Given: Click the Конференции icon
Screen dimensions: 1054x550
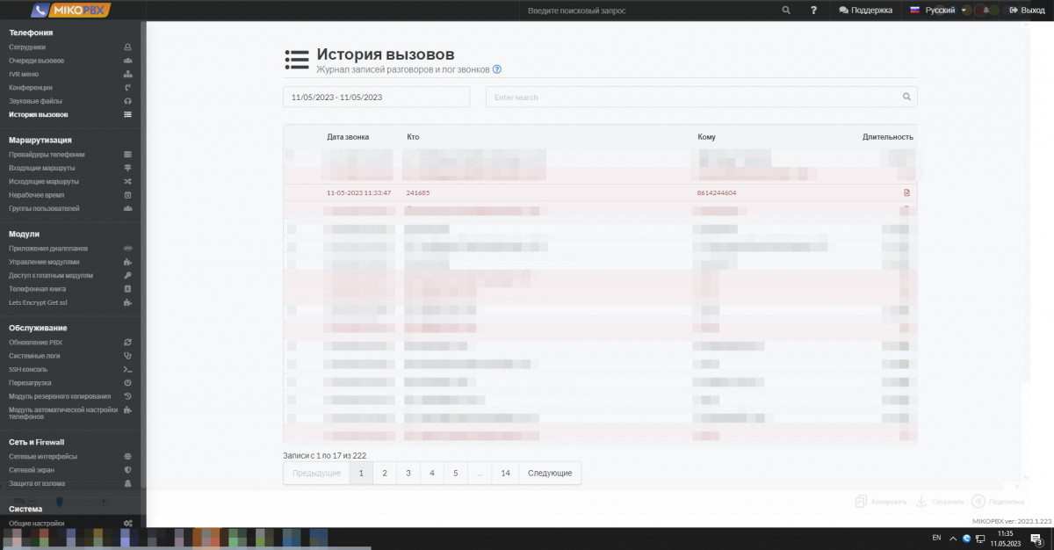Looking at the screenshot, I should (128, 88).
